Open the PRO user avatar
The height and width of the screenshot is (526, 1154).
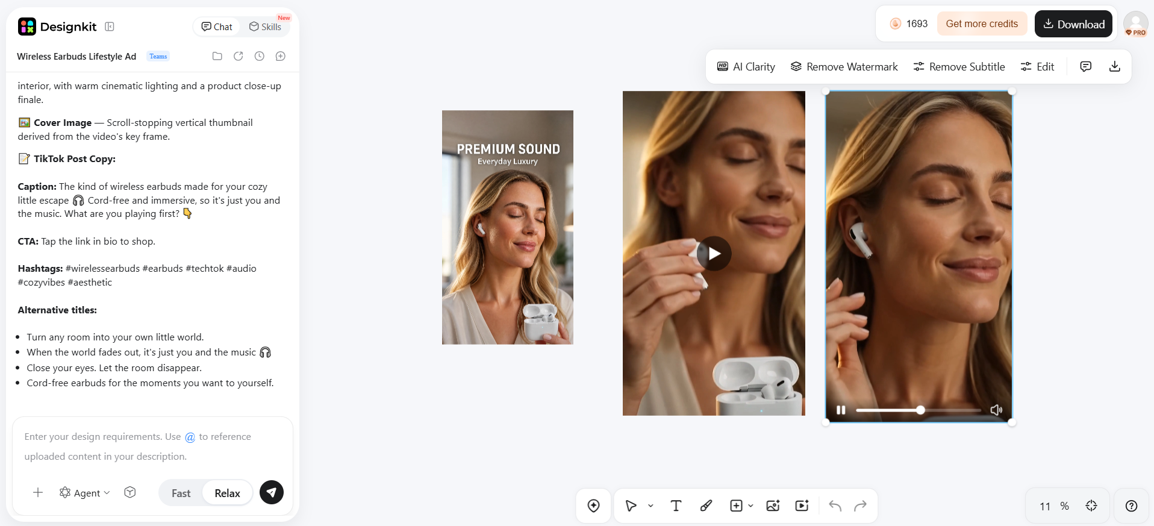point(1136,24)
